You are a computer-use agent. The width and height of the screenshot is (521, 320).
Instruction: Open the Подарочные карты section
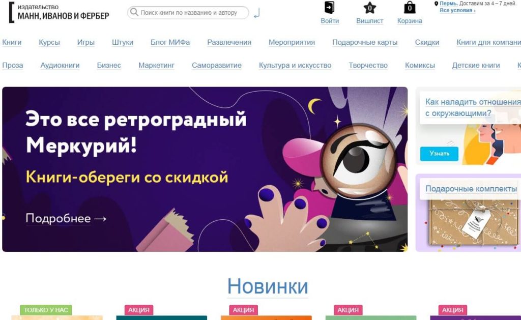coord(365,42)
